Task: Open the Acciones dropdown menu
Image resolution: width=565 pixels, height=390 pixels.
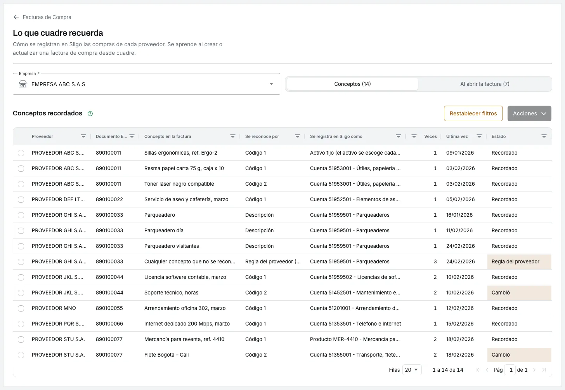Action: click(x=529, y=113)
